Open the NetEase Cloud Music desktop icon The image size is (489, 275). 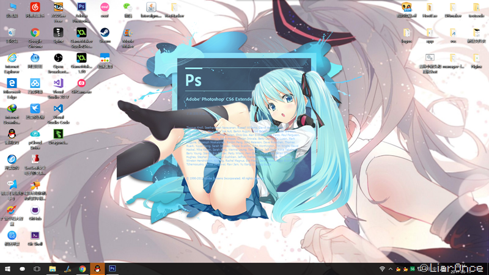[x=35, y=7]
